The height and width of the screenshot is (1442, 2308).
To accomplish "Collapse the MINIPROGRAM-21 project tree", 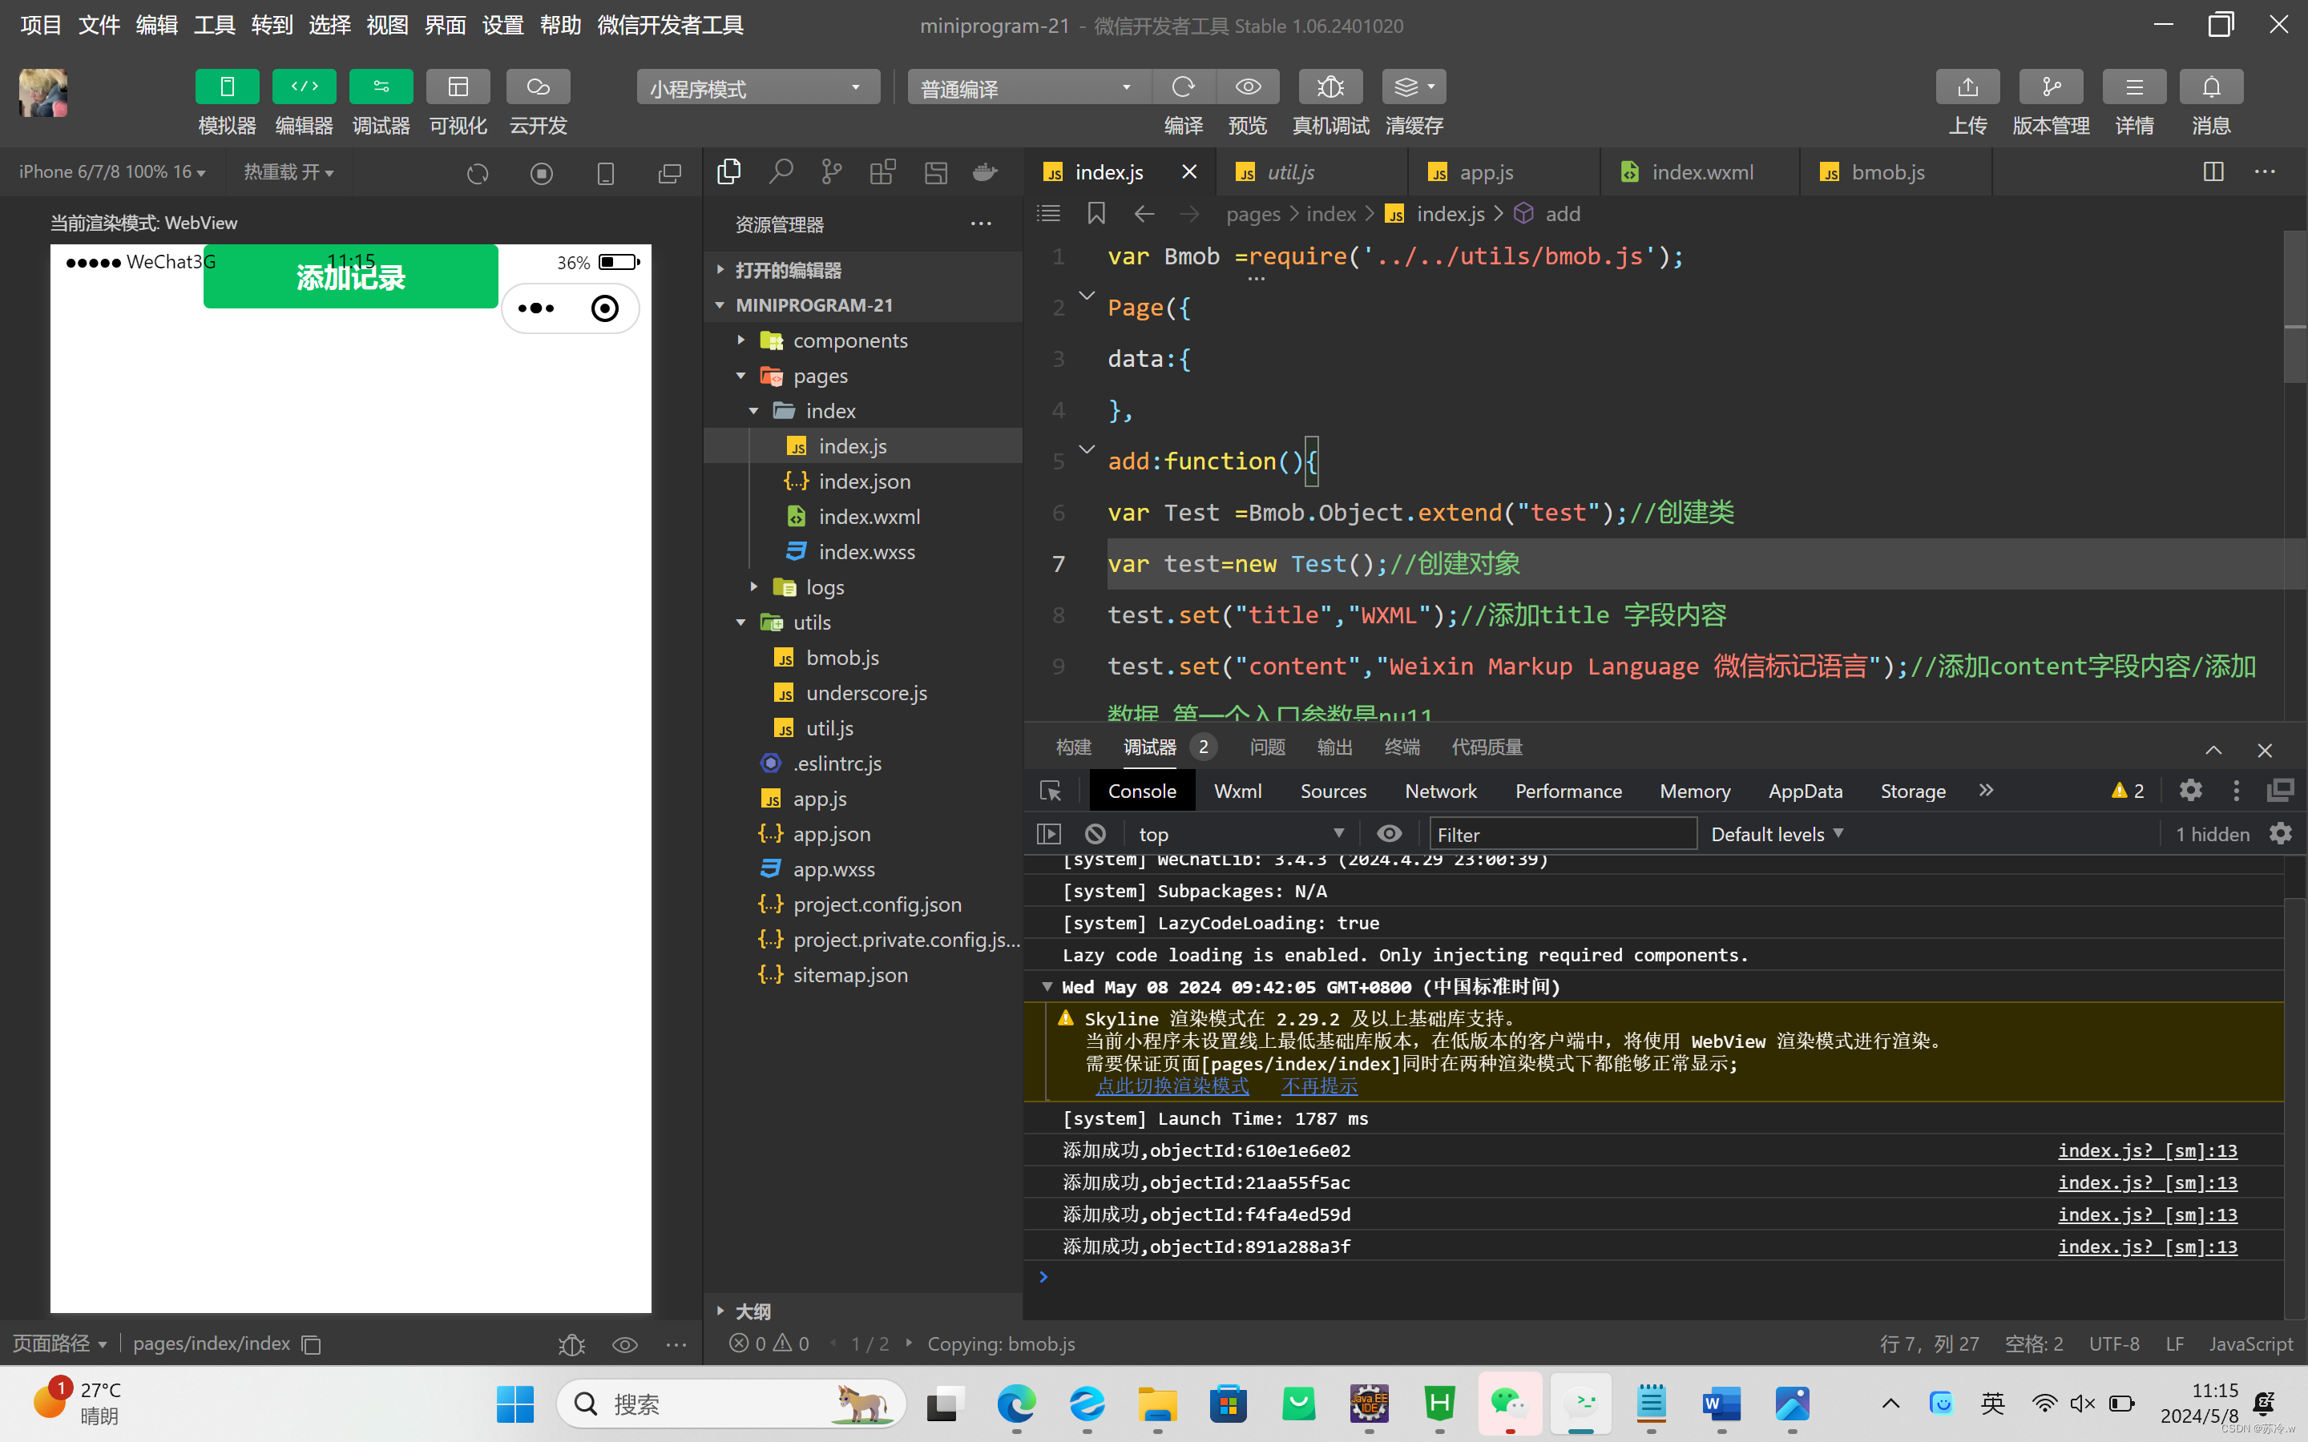I will point(863,305).
